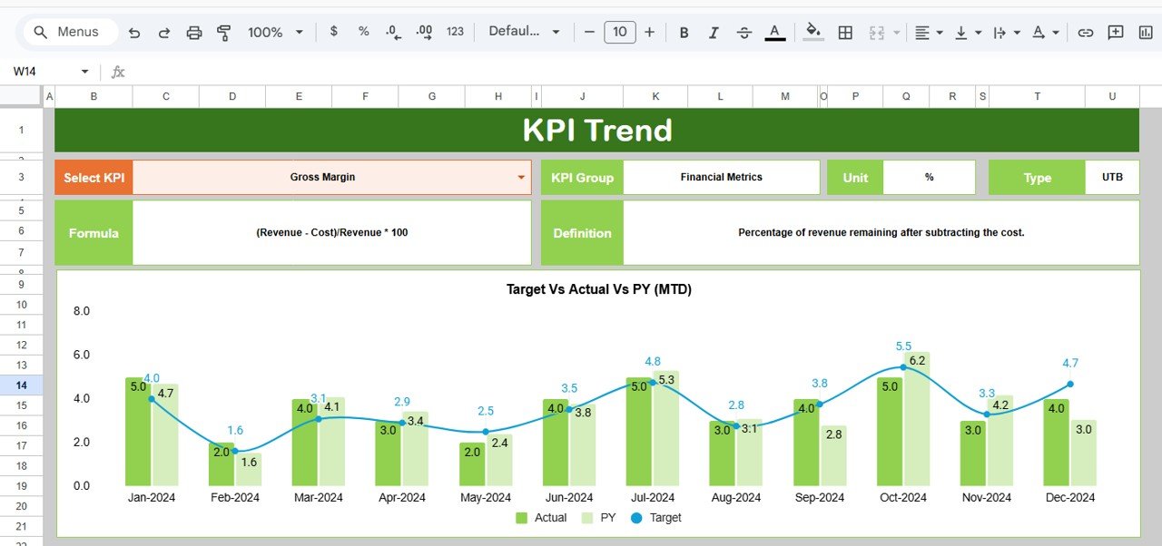Click the Print icon
This screenshot has height=546, width=1162.
point(193,32)
